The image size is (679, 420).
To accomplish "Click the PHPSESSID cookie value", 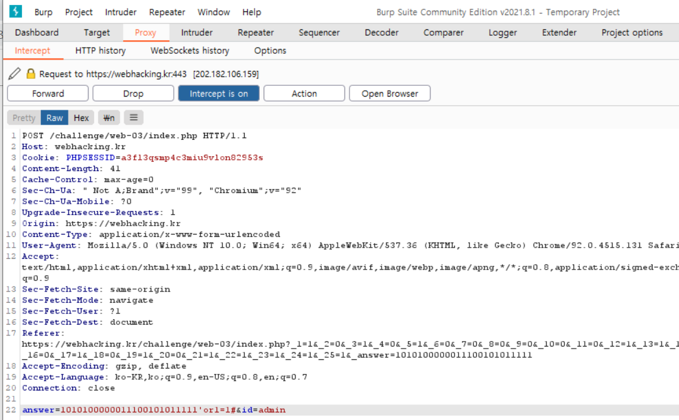I will click(x=192, y=157).
